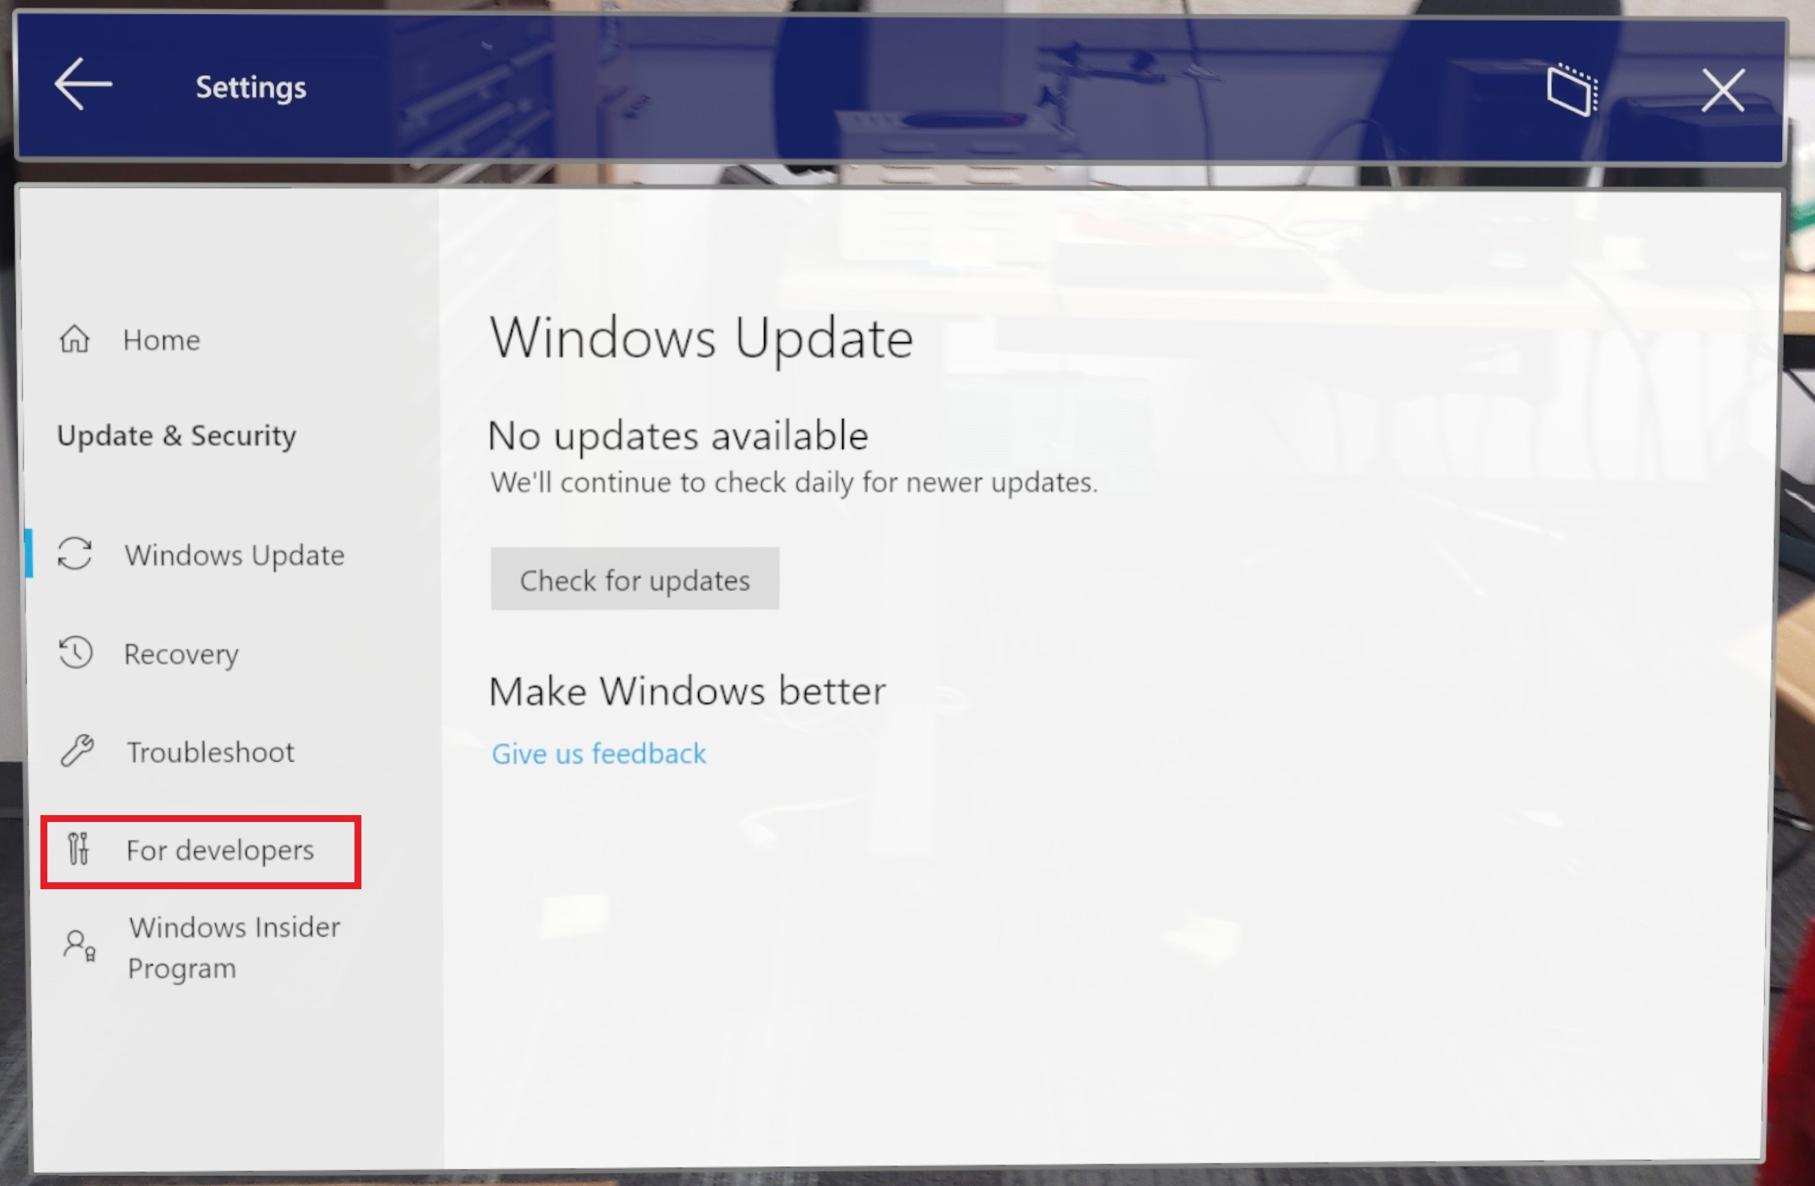Click the Troubleshoot icon in sidebar
This screenshot has width=1815, height=1186.
click(x=77, y=751)
